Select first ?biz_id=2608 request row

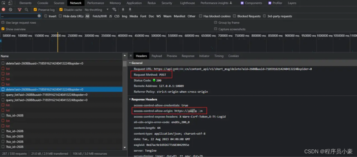pos(61,116)
